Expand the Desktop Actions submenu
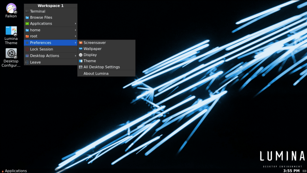 pyautogui.click(x=75, y=56)
